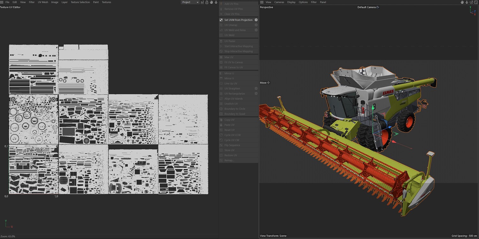Click the viewport maximize panel icon
This screenshot has height=239, width=479.
tap(475, 2)
